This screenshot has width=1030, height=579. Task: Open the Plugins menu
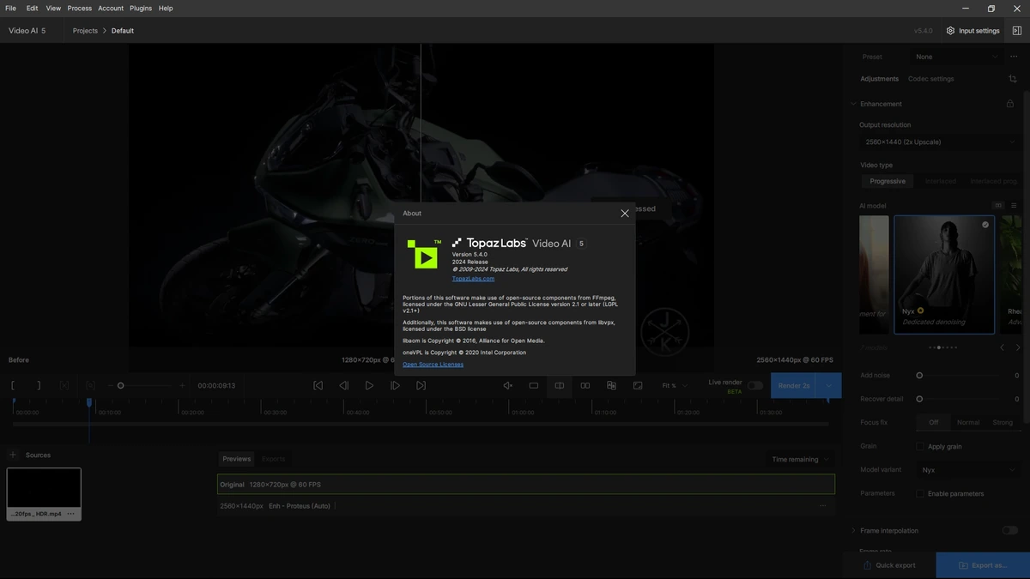point(141,8)
